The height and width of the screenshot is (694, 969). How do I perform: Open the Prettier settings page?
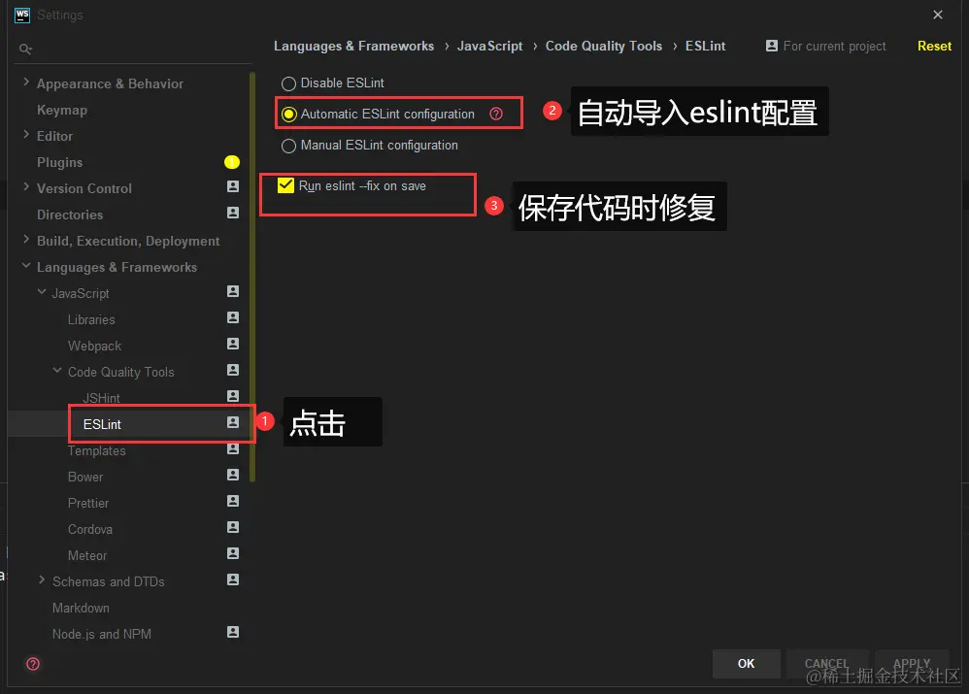point(88,503)
